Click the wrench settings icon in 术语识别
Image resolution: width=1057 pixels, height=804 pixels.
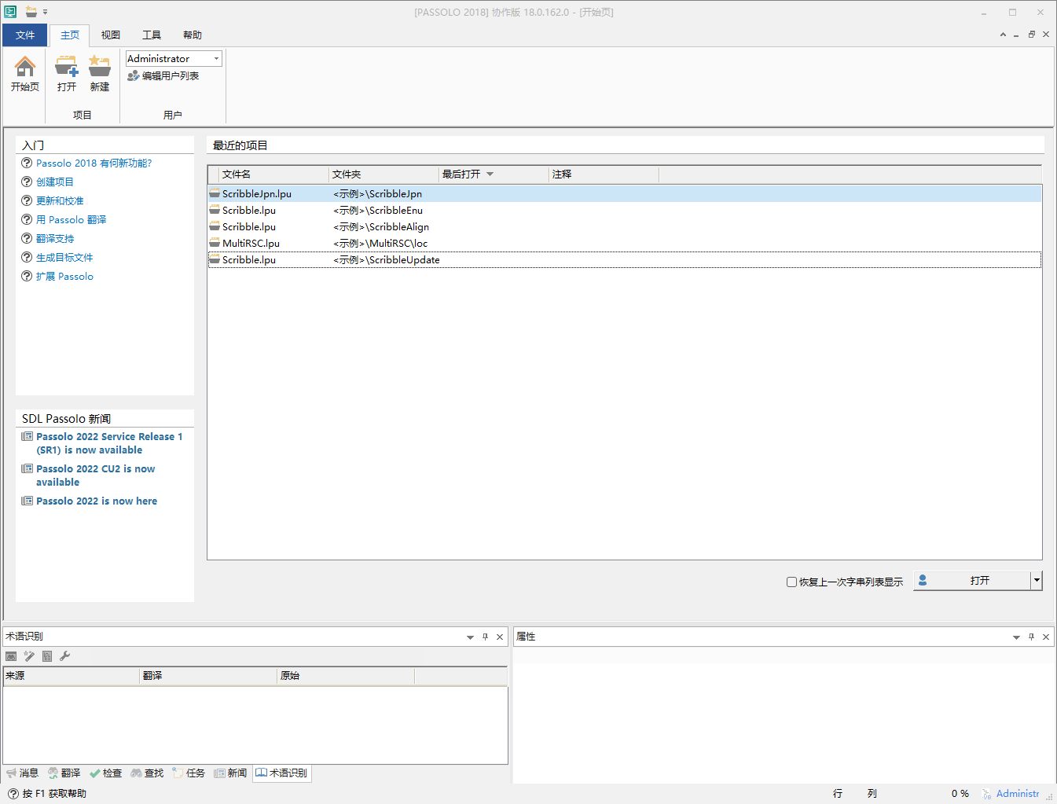(65, 656)
